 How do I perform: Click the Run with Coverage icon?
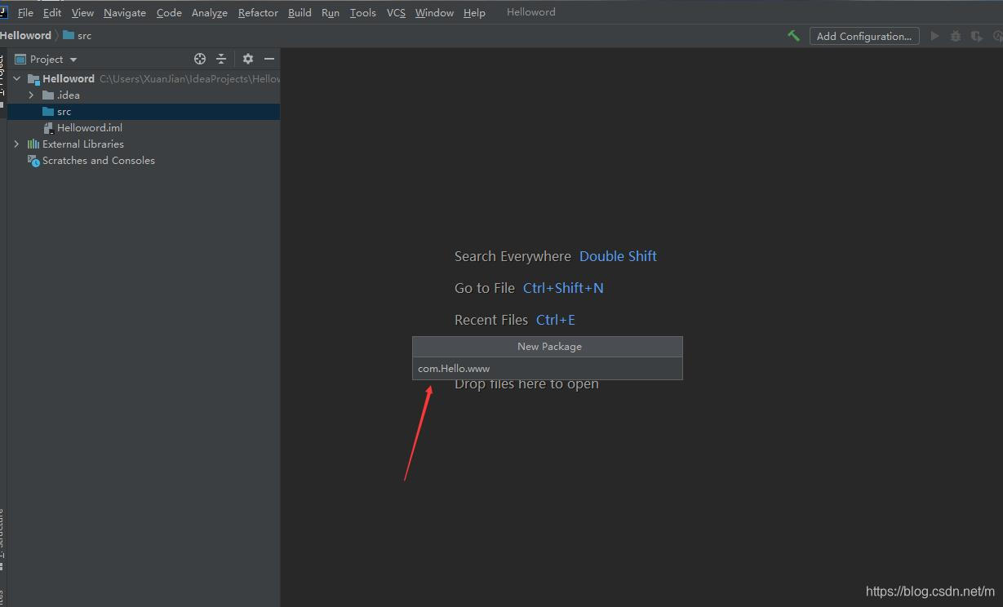(x=976, y=36)
